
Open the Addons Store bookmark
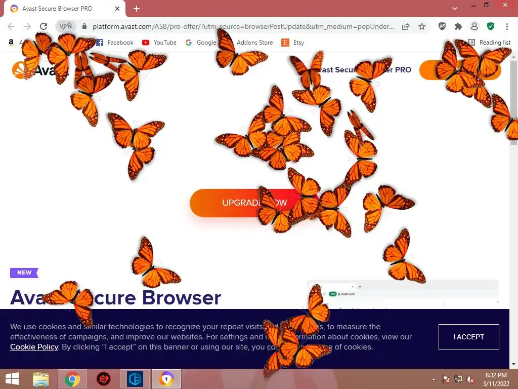click(254, 43)
